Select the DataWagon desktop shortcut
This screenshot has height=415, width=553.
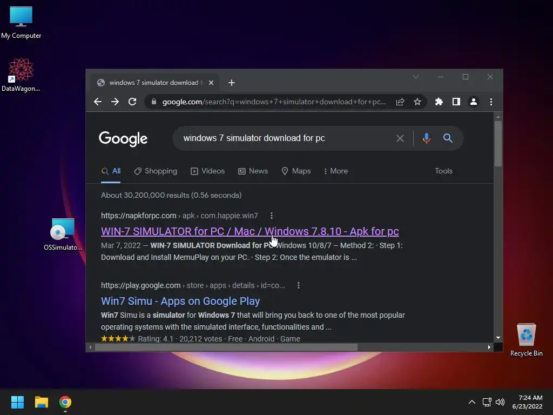(21, 75)
